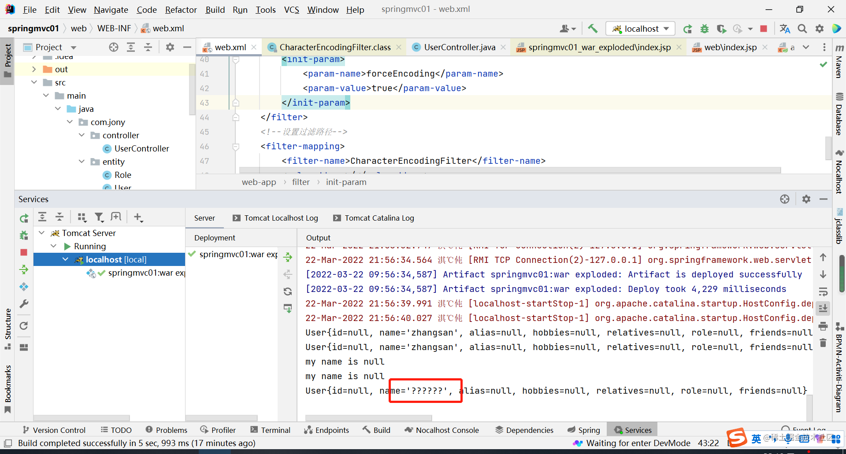The image size is (846, 454).
Task: Open Project panel options gear
Action: (x=170, y=47)
